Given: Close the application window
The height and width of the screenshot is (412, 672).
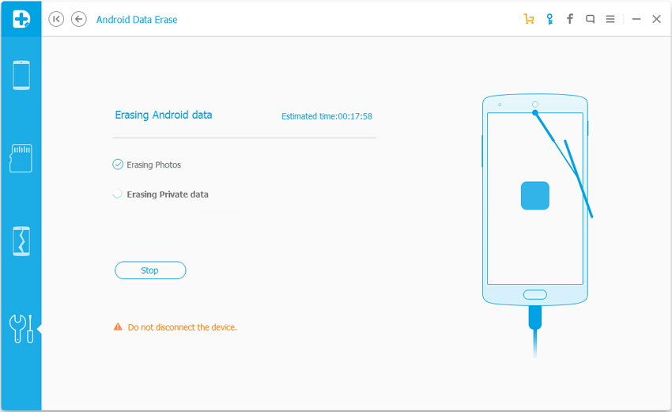Looking at the screenshot, I should click(656, 19).
